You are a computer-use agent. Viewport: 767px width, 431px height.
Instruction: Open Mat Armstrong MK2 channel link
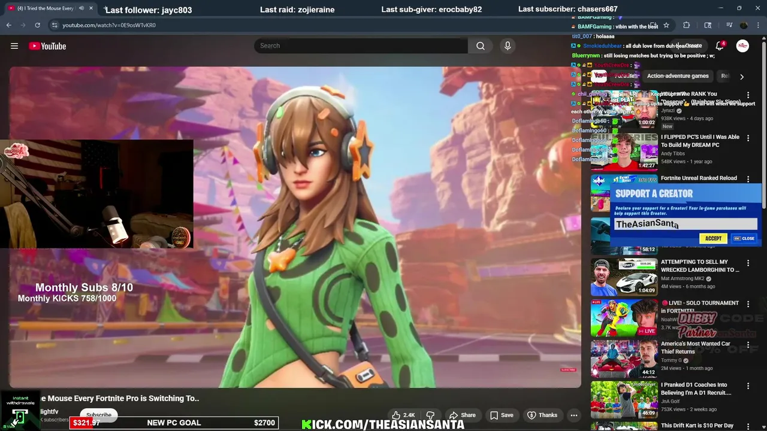[x=684, y=278]
